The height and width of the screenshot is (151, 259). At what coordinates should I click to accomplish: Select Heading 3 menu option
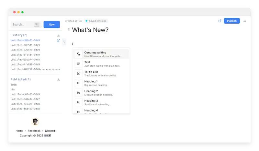click(101, 102)
